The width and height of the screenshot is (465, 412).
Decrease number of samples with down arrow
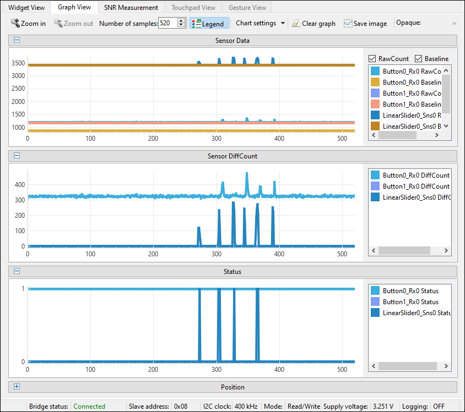tap(181, 25)
